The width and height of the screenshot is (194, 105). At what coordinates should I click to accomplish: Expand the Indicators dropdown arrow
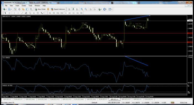[101, 9]
